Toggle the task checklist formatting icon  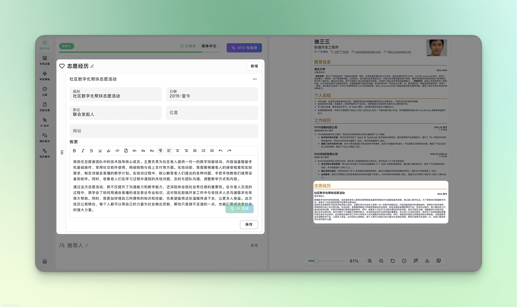coord(203,151)
